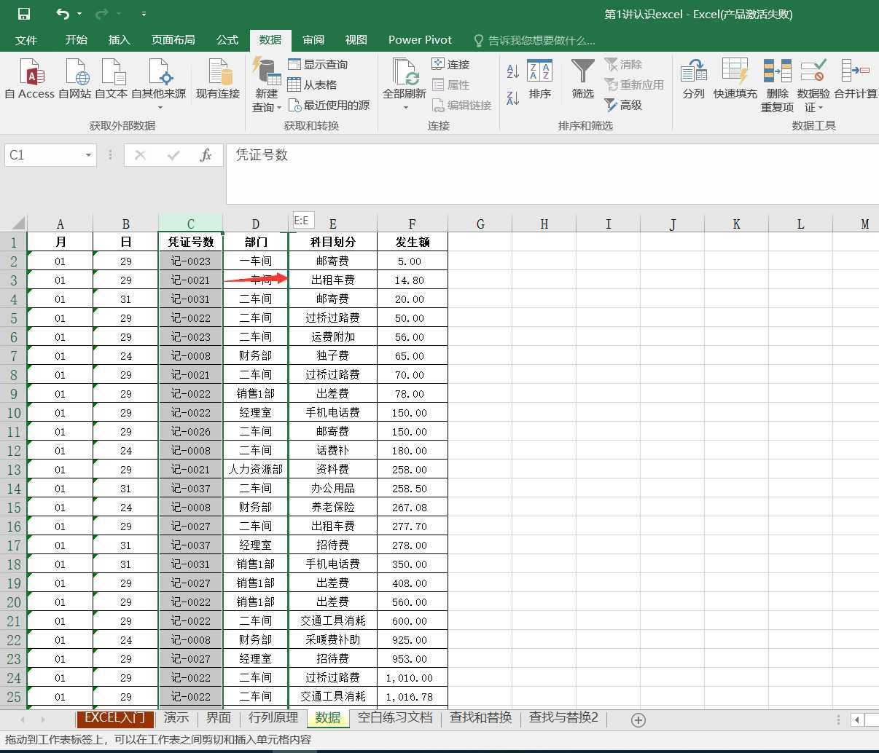Open the 行列原理 sheet tab

(x=273, y=718)
